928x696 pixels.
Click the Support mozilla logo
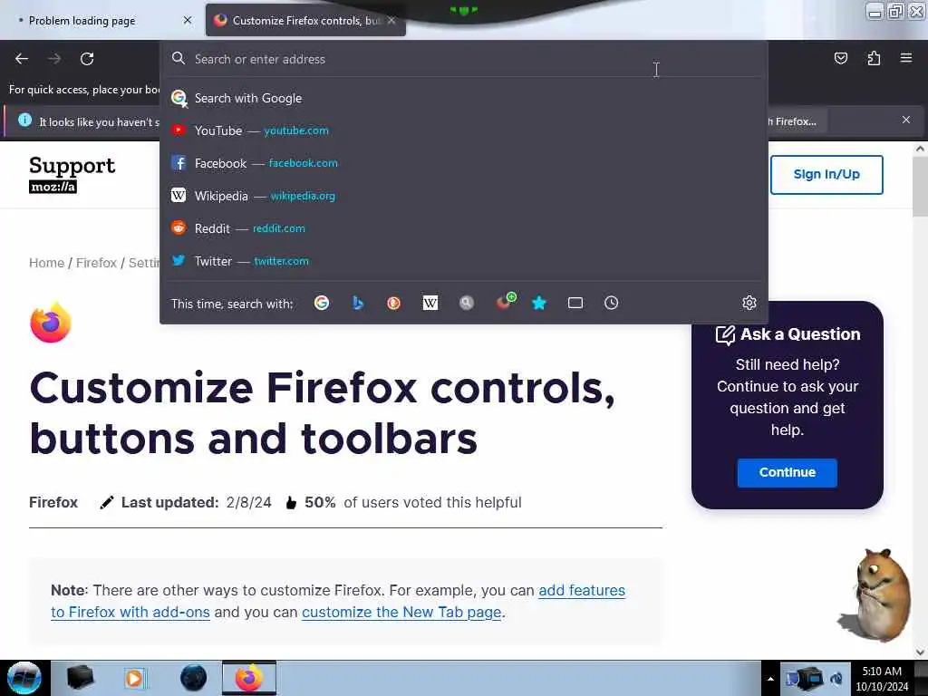[72, 174]
